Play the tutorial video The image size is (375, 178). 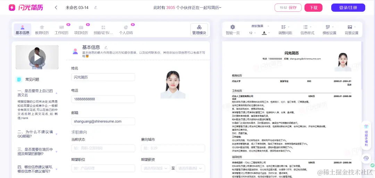[37, 57]
